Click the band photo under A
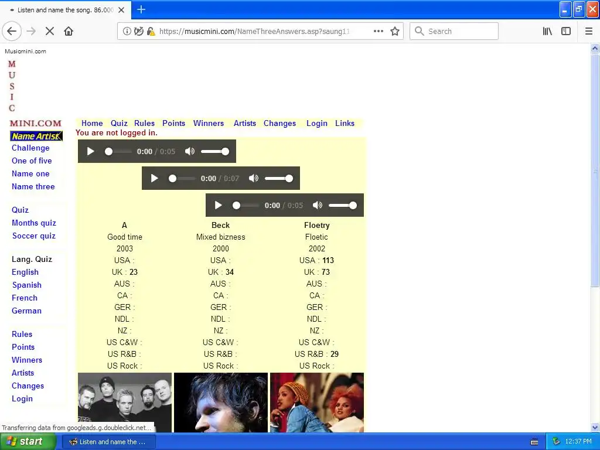This screenshot has width=600, height=450. tap(125, 403)
